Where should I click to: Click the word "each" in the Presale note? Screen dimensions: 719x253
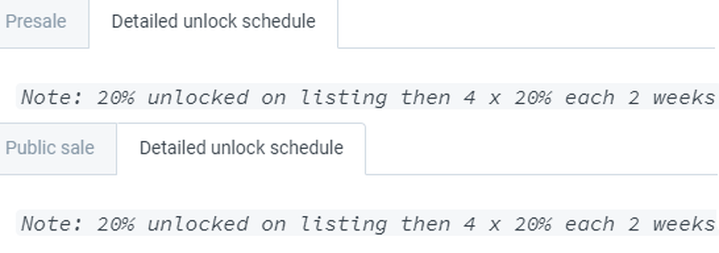pos(589,97)
